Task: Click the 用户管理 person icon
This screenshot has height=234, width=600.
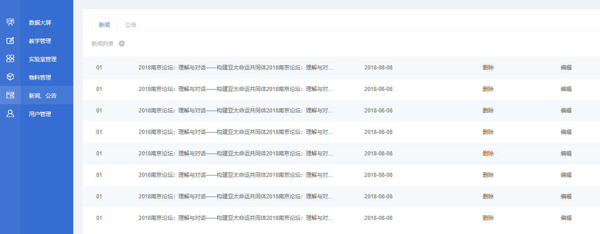Action: (x=10, y=113)
